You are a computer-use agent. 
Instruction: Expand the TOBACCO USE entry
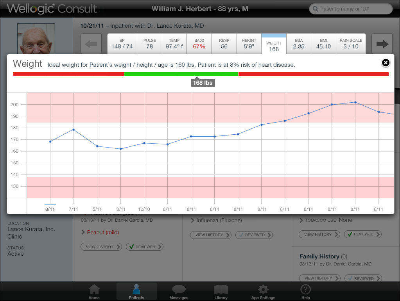[326, 220]
